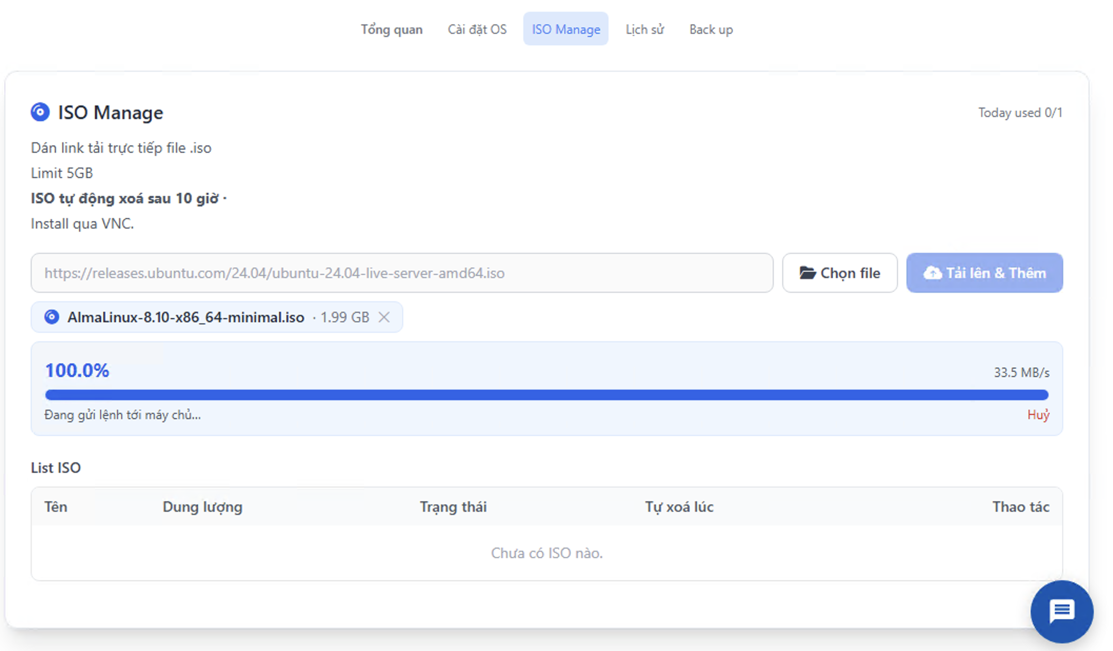Click the ISO Manage disc icon in heading
This screenshot has width=1113, height=651.
pos(40,112)
